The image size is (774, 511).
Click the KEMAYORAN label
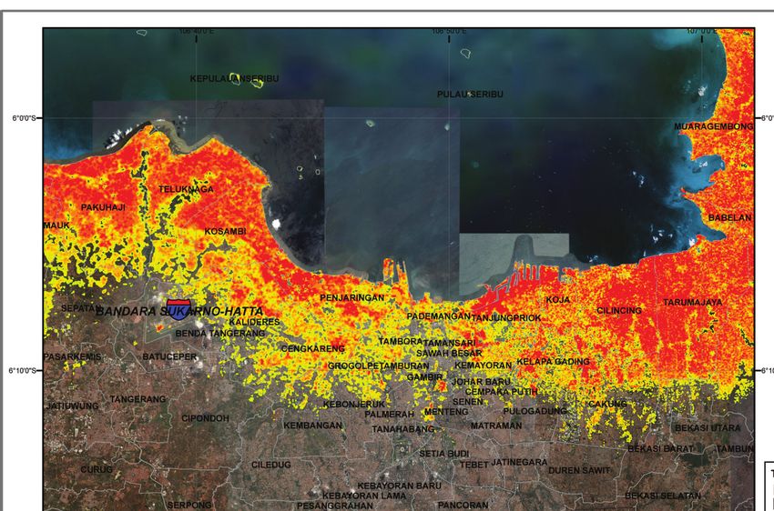483,366
